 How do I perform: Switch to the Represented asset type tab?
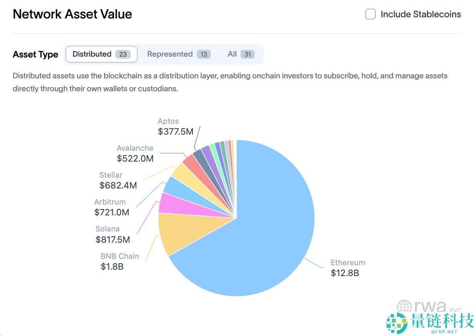(179, 54)
